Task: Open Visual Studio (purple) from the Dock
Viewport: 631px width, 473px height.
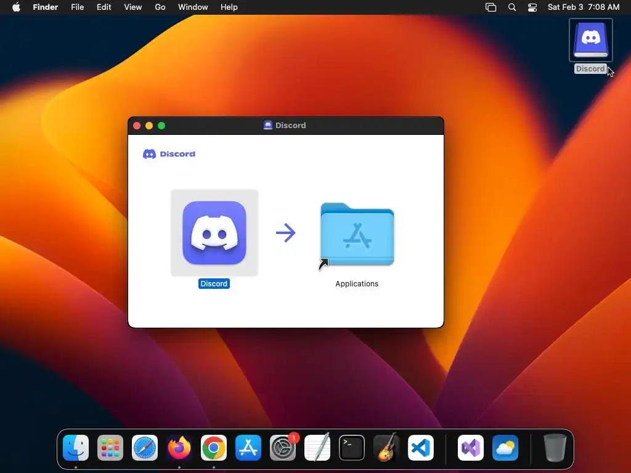Action: coord(471,448)
